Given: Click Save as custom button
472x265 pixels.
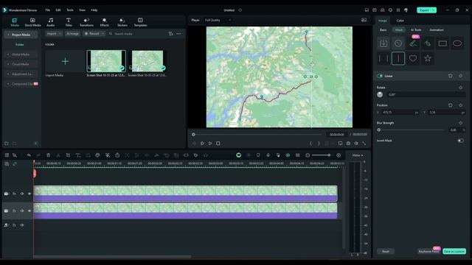Looking at the screenshot, I should [x=454, y=251].
